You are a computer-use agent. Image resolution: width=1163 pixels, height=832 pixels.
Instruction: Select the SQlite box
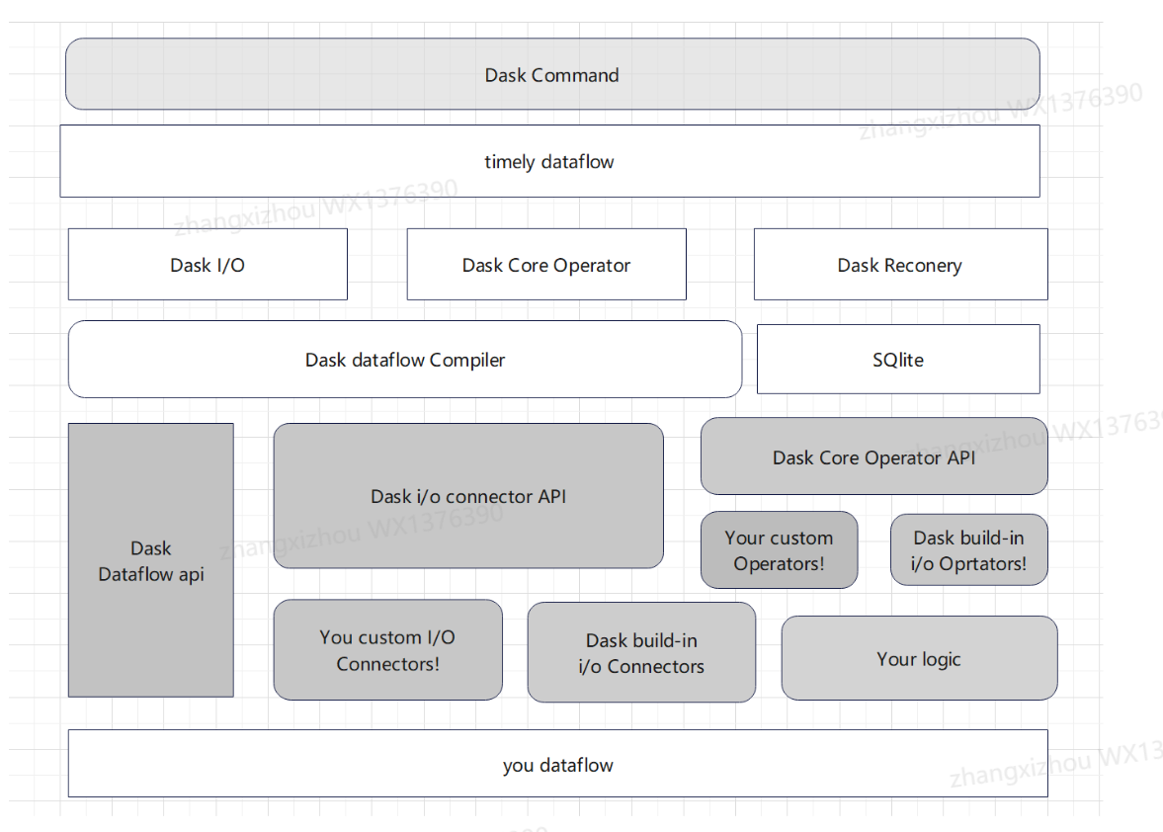point(898,360)
